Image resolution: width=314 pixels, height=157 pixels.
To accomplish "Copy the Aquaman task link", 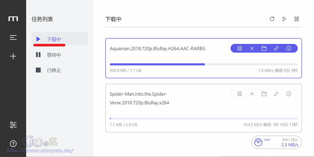I will pos(276,48).
